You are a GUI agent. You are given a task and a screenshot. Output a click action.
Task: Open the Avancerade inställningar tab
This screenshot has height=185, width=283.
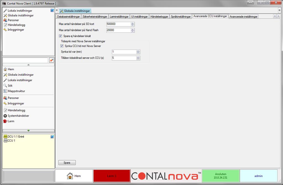243,17
